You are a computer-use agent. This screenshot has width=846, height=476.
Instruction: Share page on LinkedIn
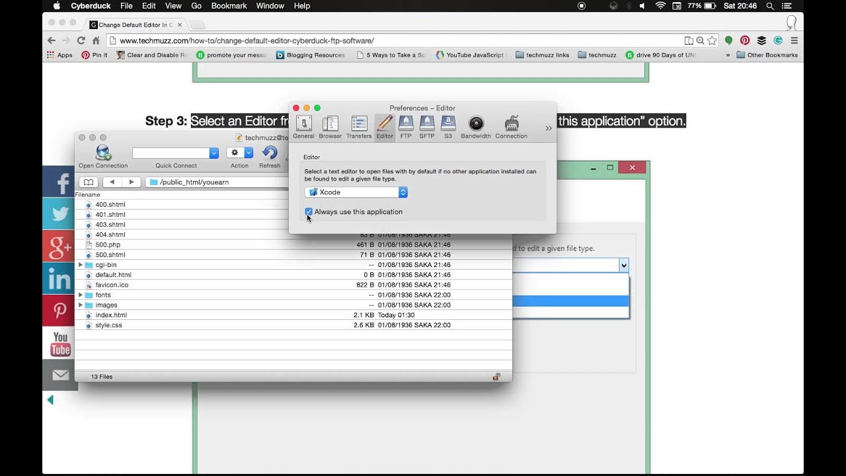point(60,278)
